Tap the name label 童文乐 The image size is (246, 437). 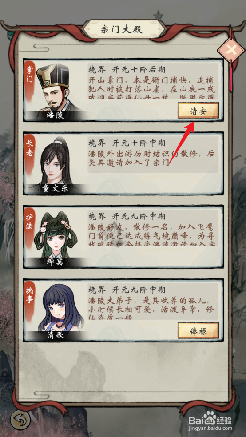point(56,189)
